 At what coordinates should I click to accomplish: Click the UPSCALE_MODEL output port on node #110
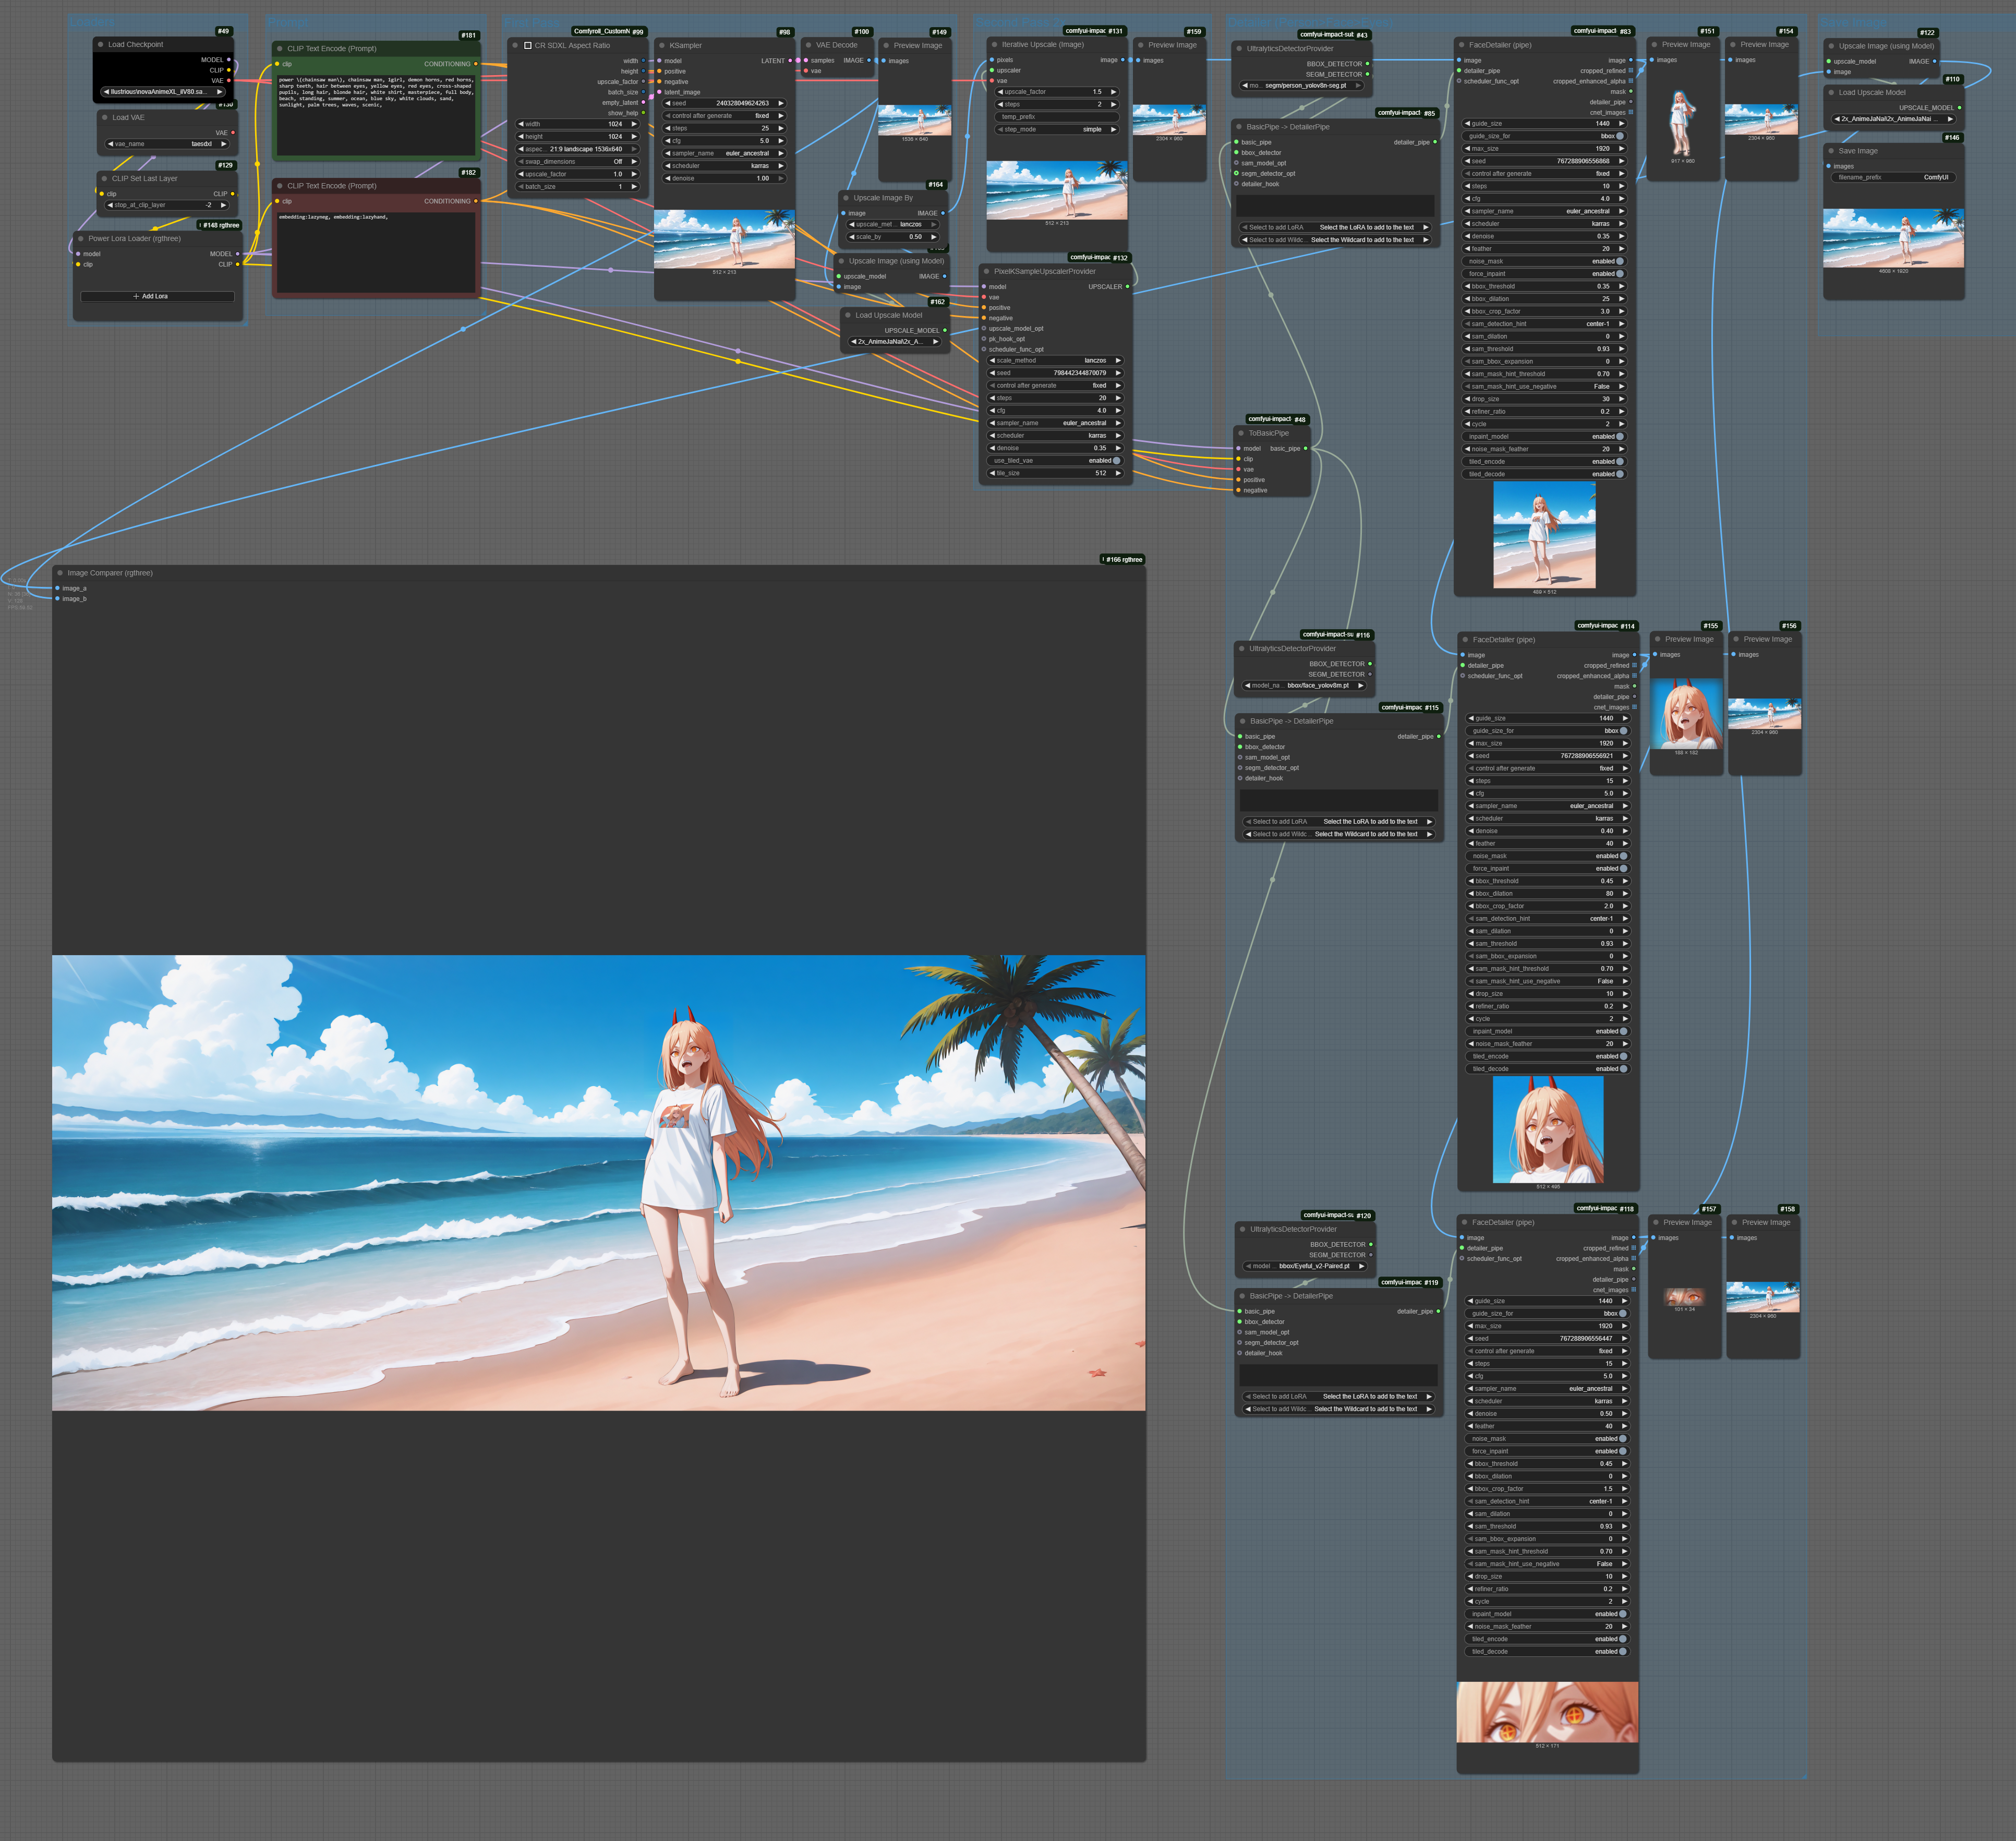pyautogui.click(x=1959, y=108)
